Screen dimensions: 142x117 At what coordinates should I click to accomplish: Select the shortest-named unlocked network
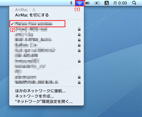[46, 71]
